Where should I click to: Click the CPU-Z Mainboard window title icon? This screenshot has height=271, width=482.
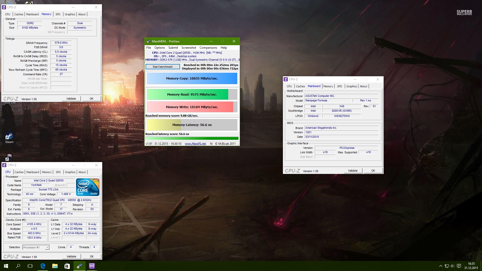point(286,79)
